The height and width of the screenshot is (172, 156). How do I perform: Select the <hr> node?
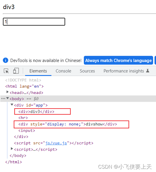23,118
